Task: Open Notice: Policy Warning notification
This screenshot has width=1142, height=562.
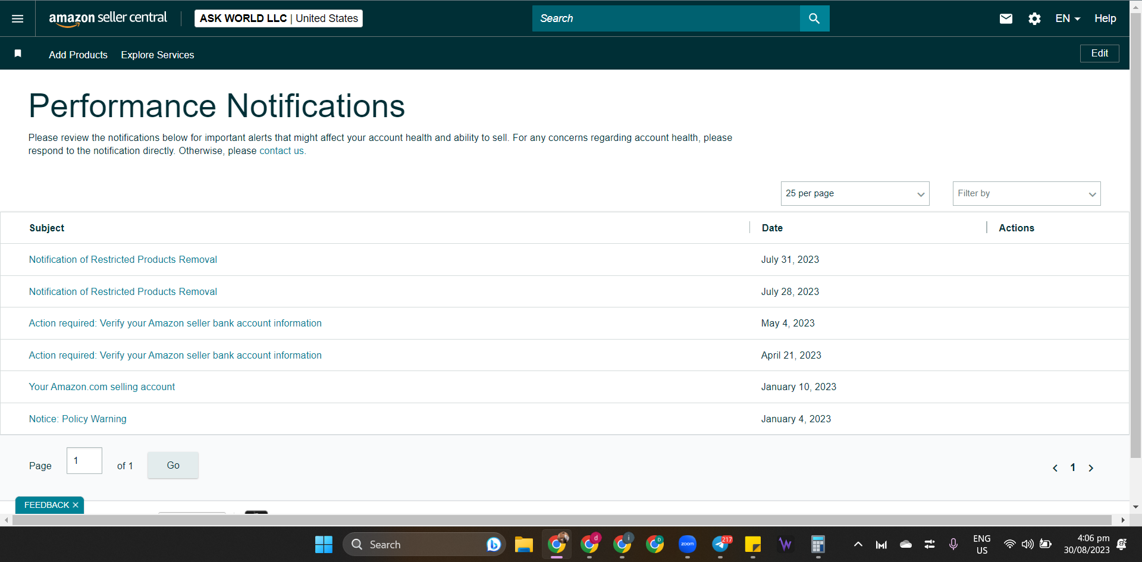Action: coord(78,419)
